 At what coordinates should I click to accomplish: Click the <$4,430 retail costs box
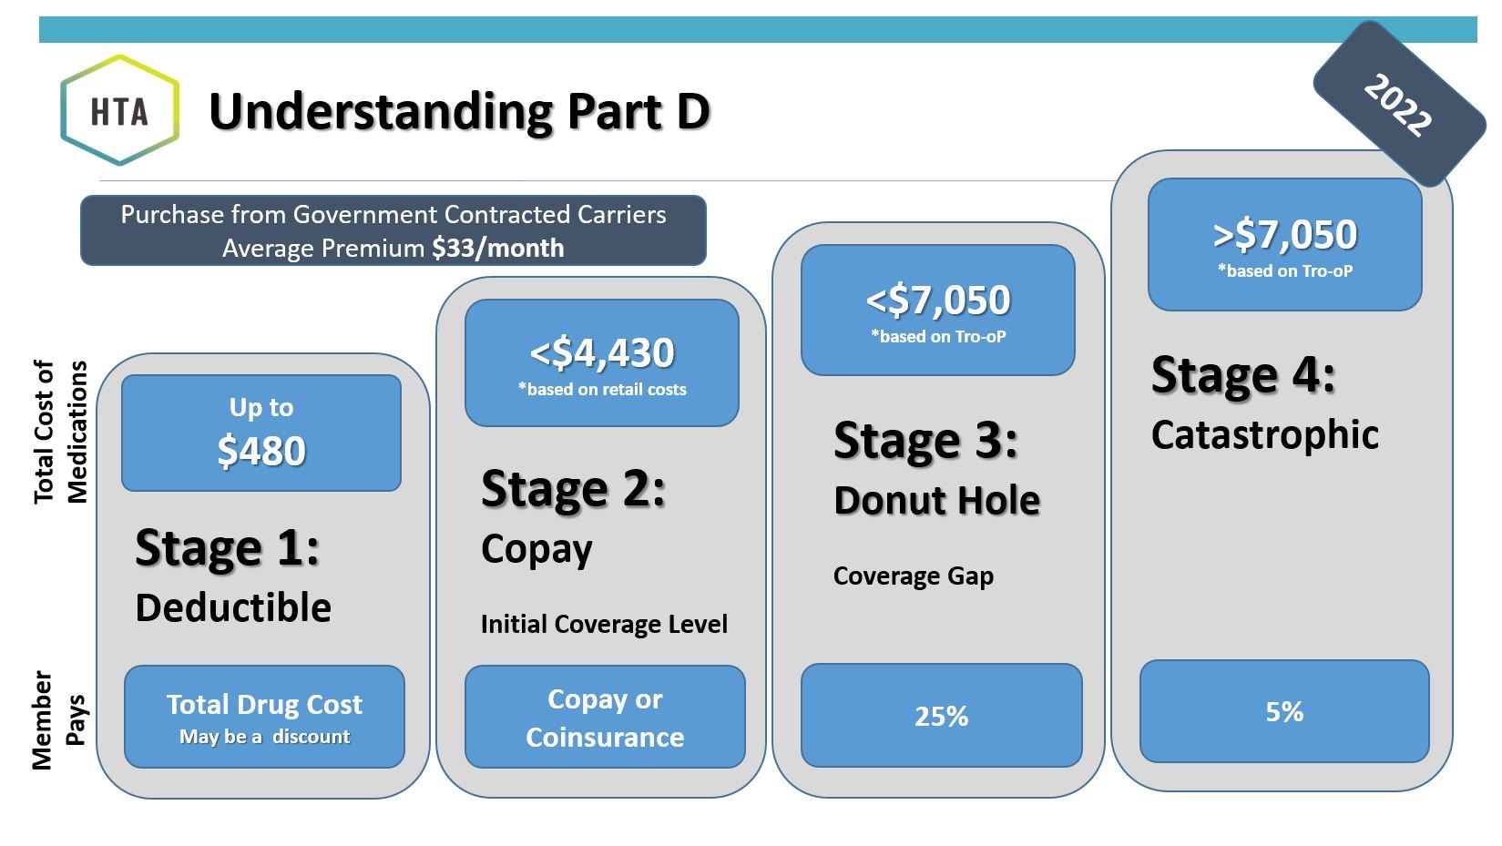point(601,363)
